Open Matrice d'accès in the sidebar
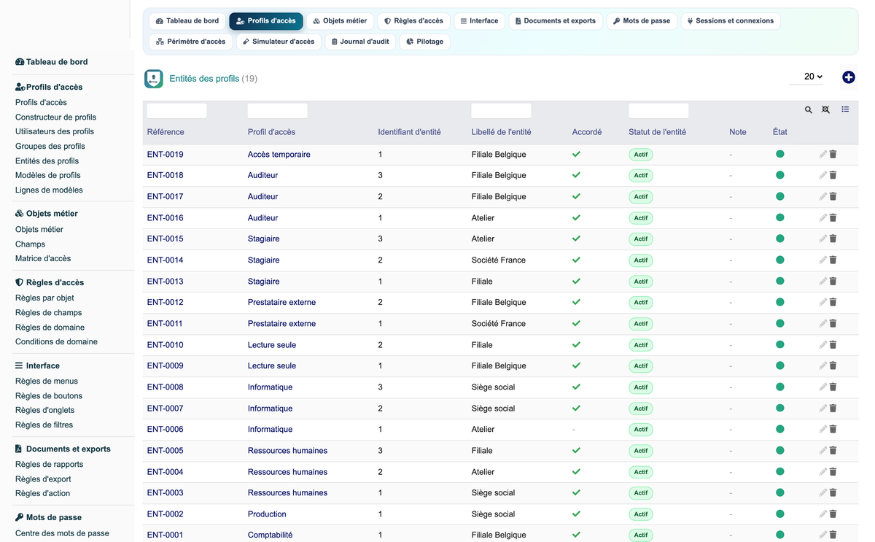Viewport: 875px width, 542px height. tap(43, 258)
